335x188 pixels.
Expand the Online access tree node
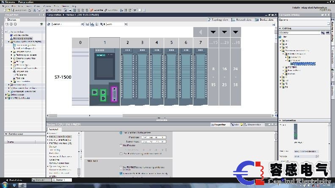coord(6,95)
